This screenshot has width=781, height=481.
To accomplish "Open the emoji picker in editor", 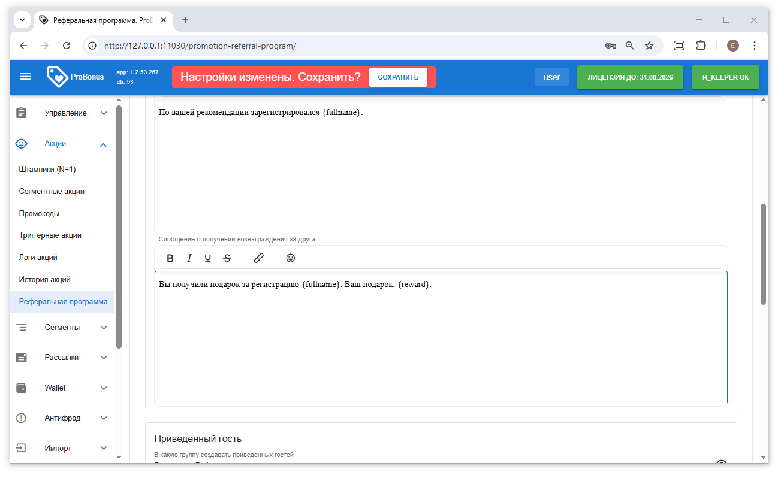I will coord(291,258).
